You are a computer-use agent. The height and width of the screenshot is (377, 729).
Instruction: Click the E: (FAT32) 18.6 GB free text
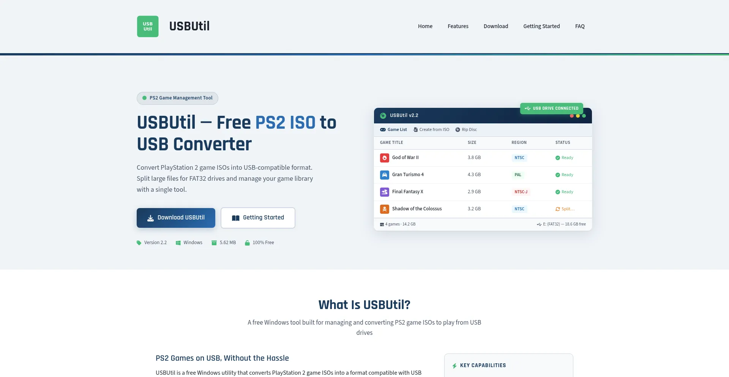tap(565, 224)
